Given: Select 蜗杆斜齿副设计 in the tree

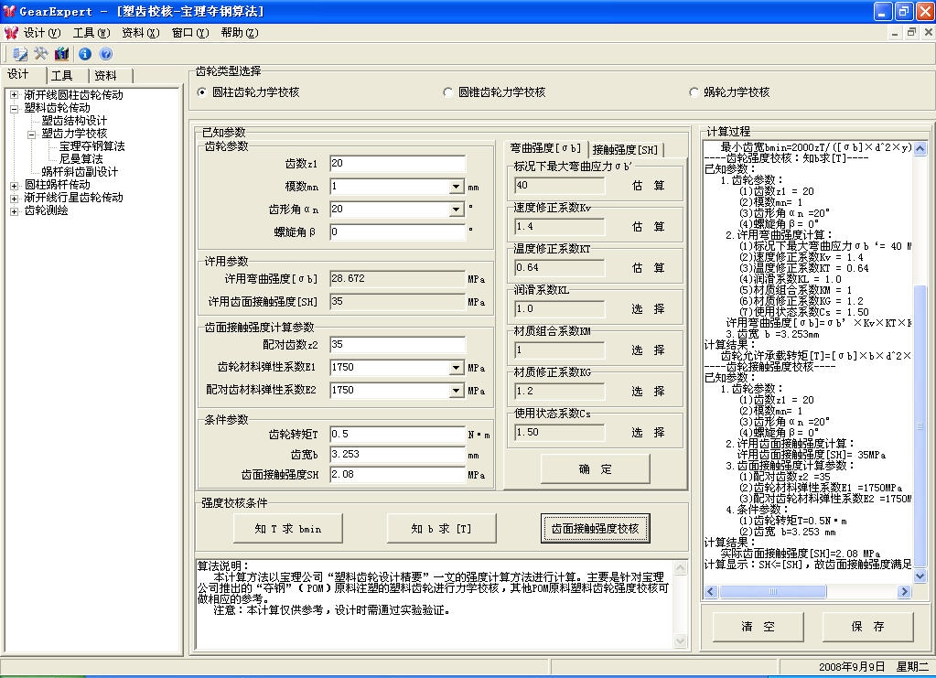Looking at the screenshot, I should (80, 173).
